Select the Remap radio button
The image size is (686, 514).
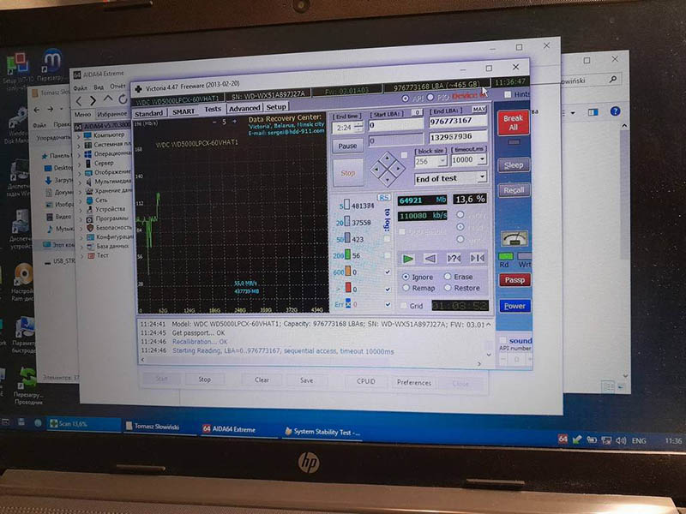click(x=406, y=288)
